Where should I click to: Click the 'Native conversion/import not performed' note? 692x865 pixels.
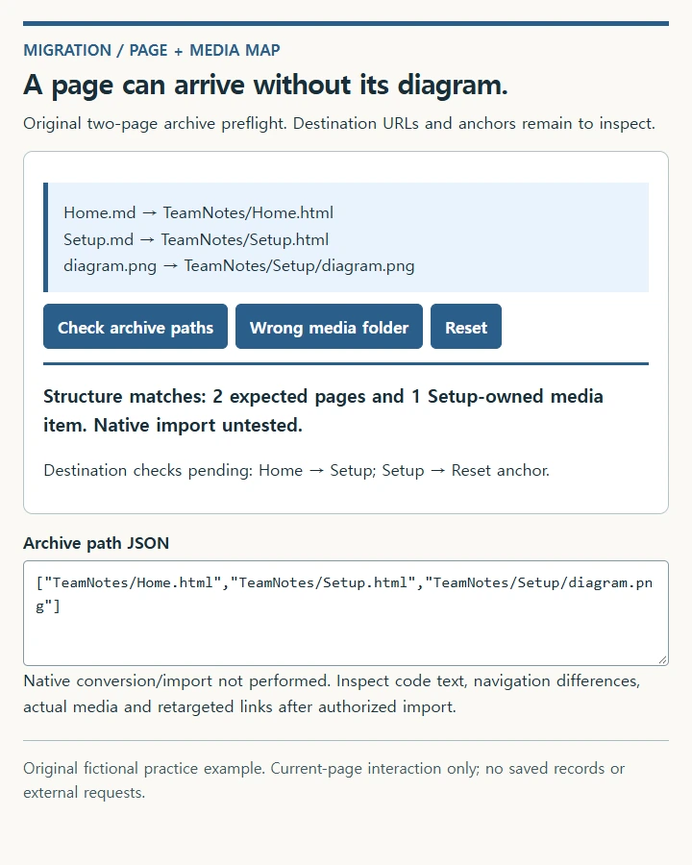point(332,693)
